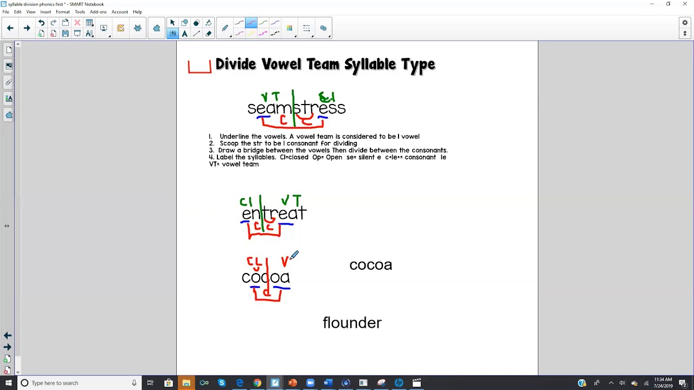The width and height of the screenshot is (694, 390).
Task: Click the sidebar delete page icon
Action: pyautogui.click(x=8, y=370)
